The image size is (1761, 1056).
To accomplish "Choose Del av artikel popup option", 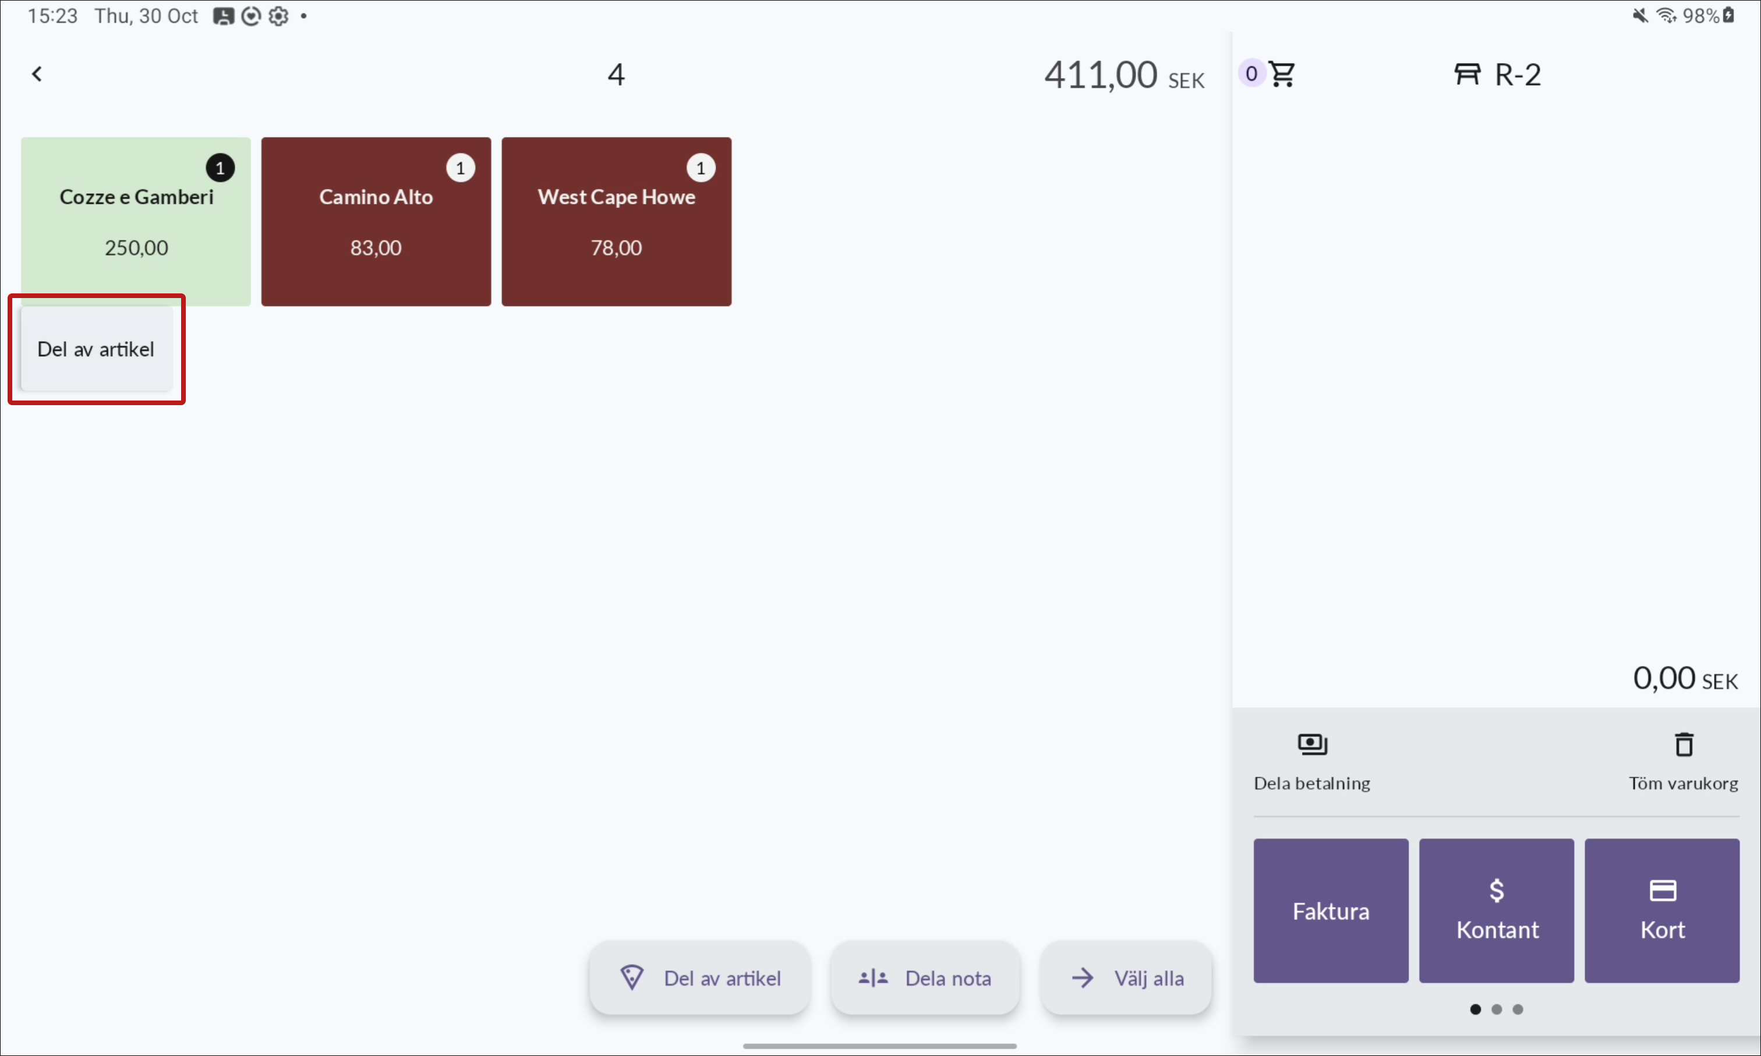I will pyautogui.click(x=96, y=349).
